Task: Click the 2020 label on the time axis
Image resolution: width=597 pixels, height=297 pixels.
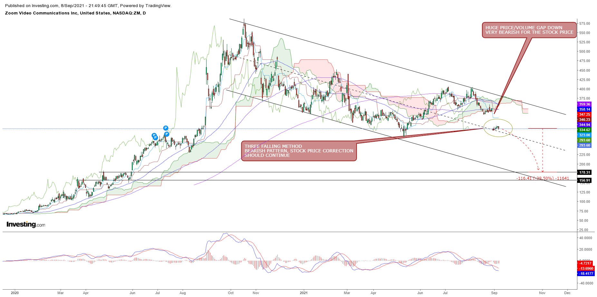Action: (x=15, y=293)
